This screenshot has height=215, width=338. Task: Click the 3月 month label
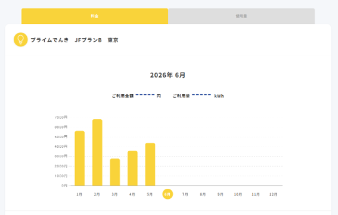114,194
